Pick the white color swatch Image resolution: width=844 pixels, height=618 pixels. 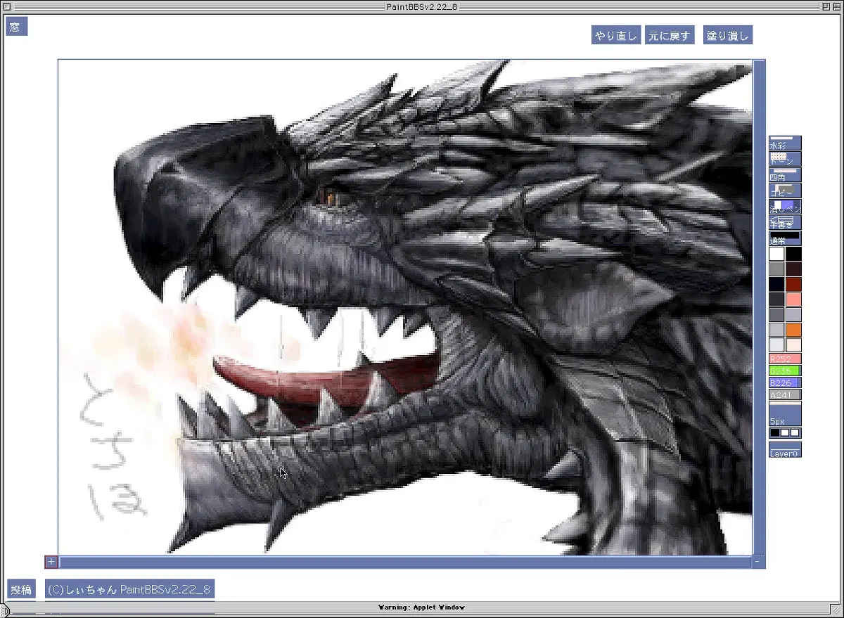click(x=776, y=254)
